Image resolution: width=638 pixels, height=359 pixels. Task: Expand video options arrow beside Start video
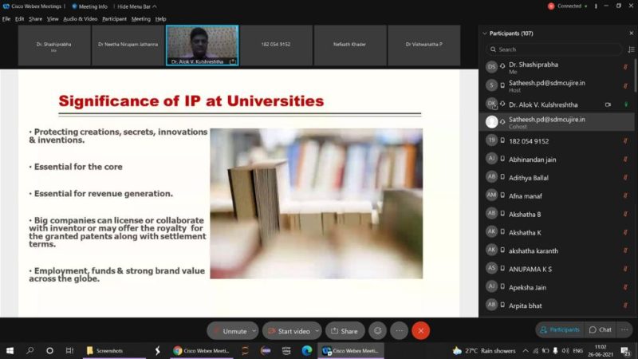(317, 330)
